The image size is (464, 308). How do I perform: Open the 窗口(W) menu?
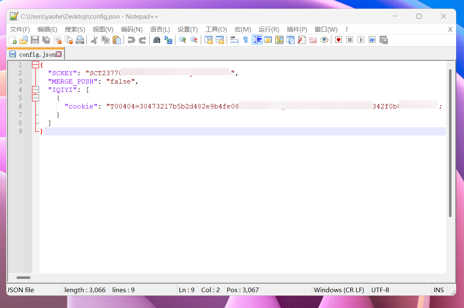(326, 30)
